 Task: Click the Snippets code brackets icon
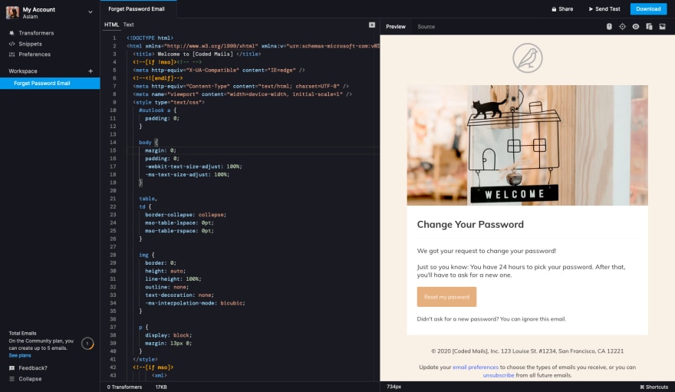pos(12,44)
